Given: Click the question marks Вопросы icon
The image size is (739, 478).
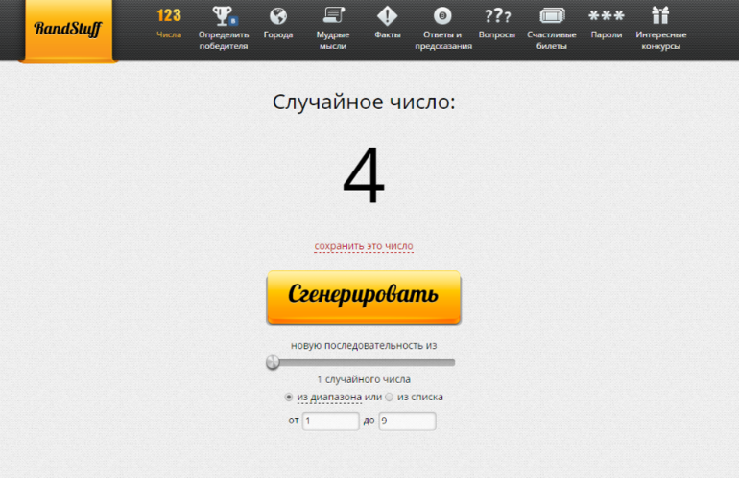Looking at the screenshot, I should pos(497,16).
